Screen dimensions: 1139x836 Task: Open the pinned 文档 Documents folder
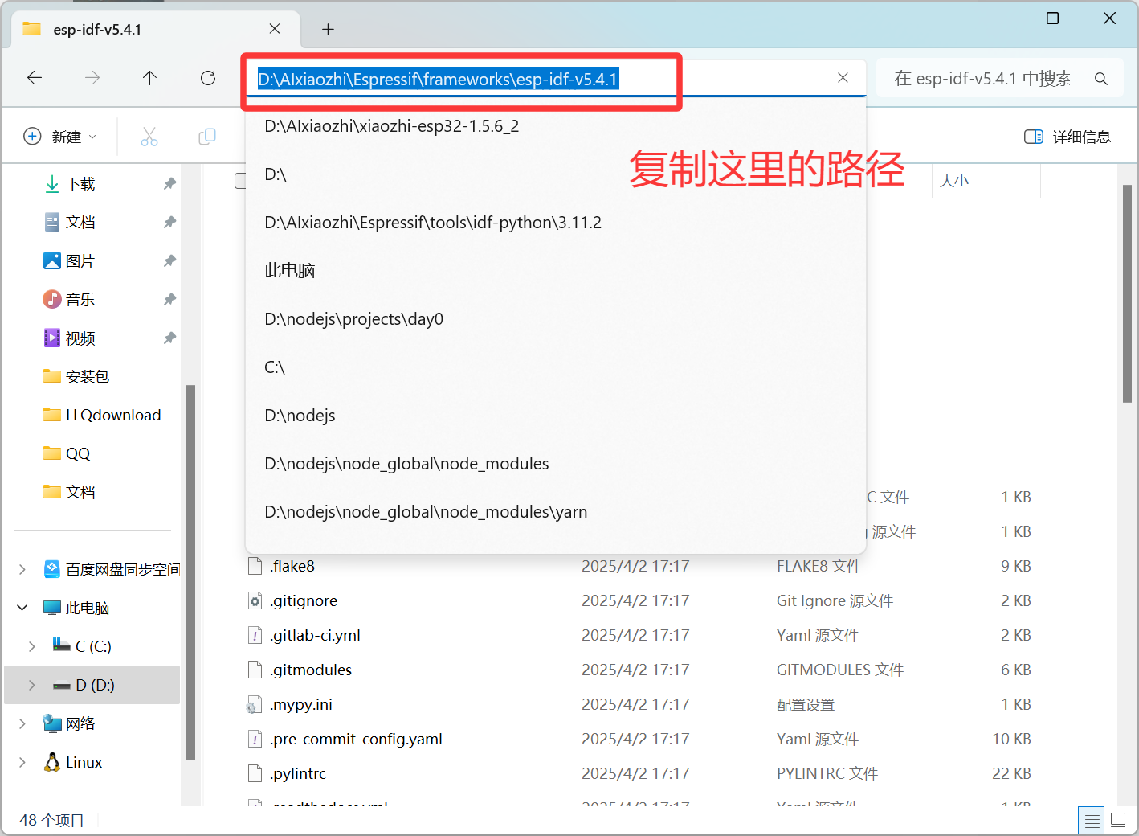tap(80, 223)
